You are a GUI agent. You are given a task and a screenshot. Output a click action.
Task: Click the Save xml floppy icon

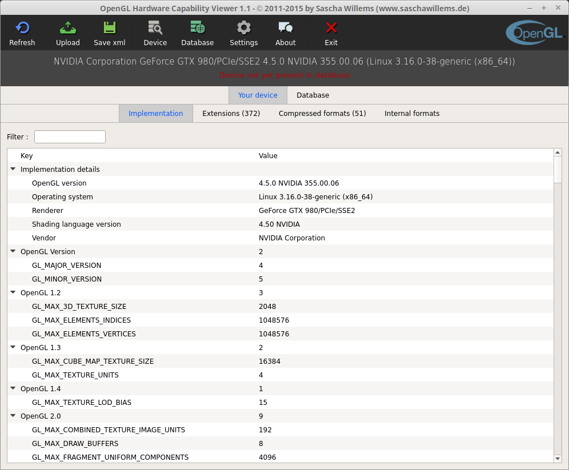(x=109, y=28)
